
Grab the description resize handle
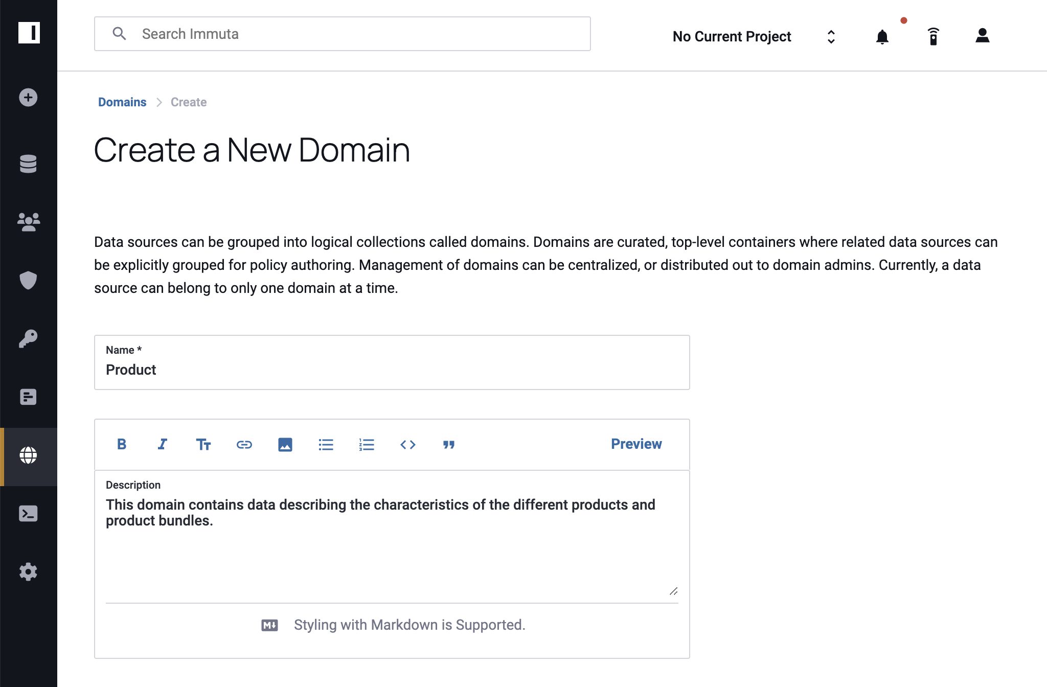tap(673, 591)
